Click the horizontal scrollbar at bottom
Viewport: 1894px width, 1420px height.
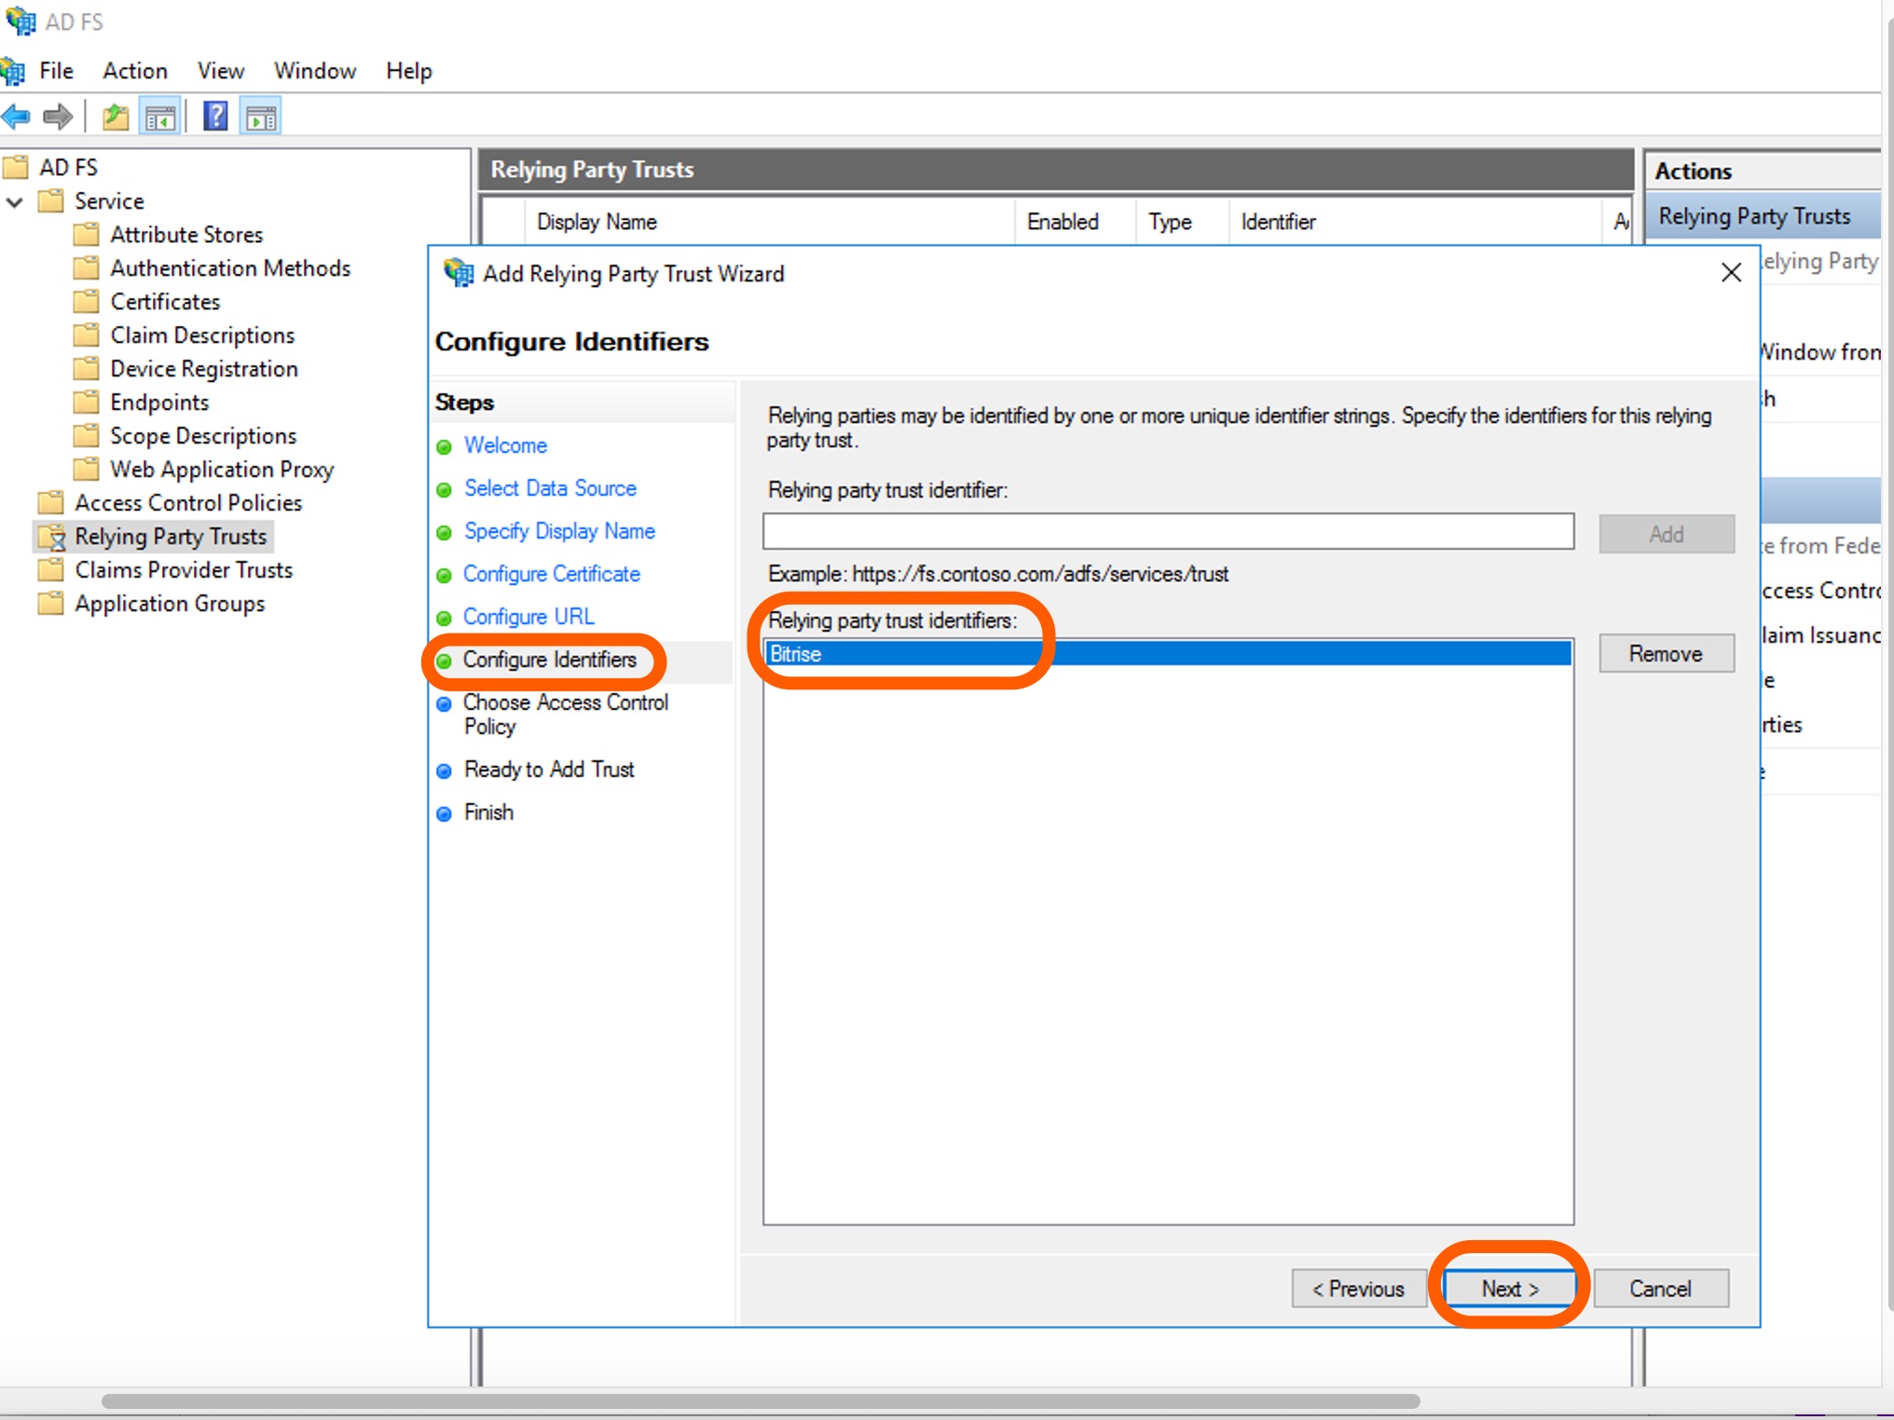click(760, 1400)
